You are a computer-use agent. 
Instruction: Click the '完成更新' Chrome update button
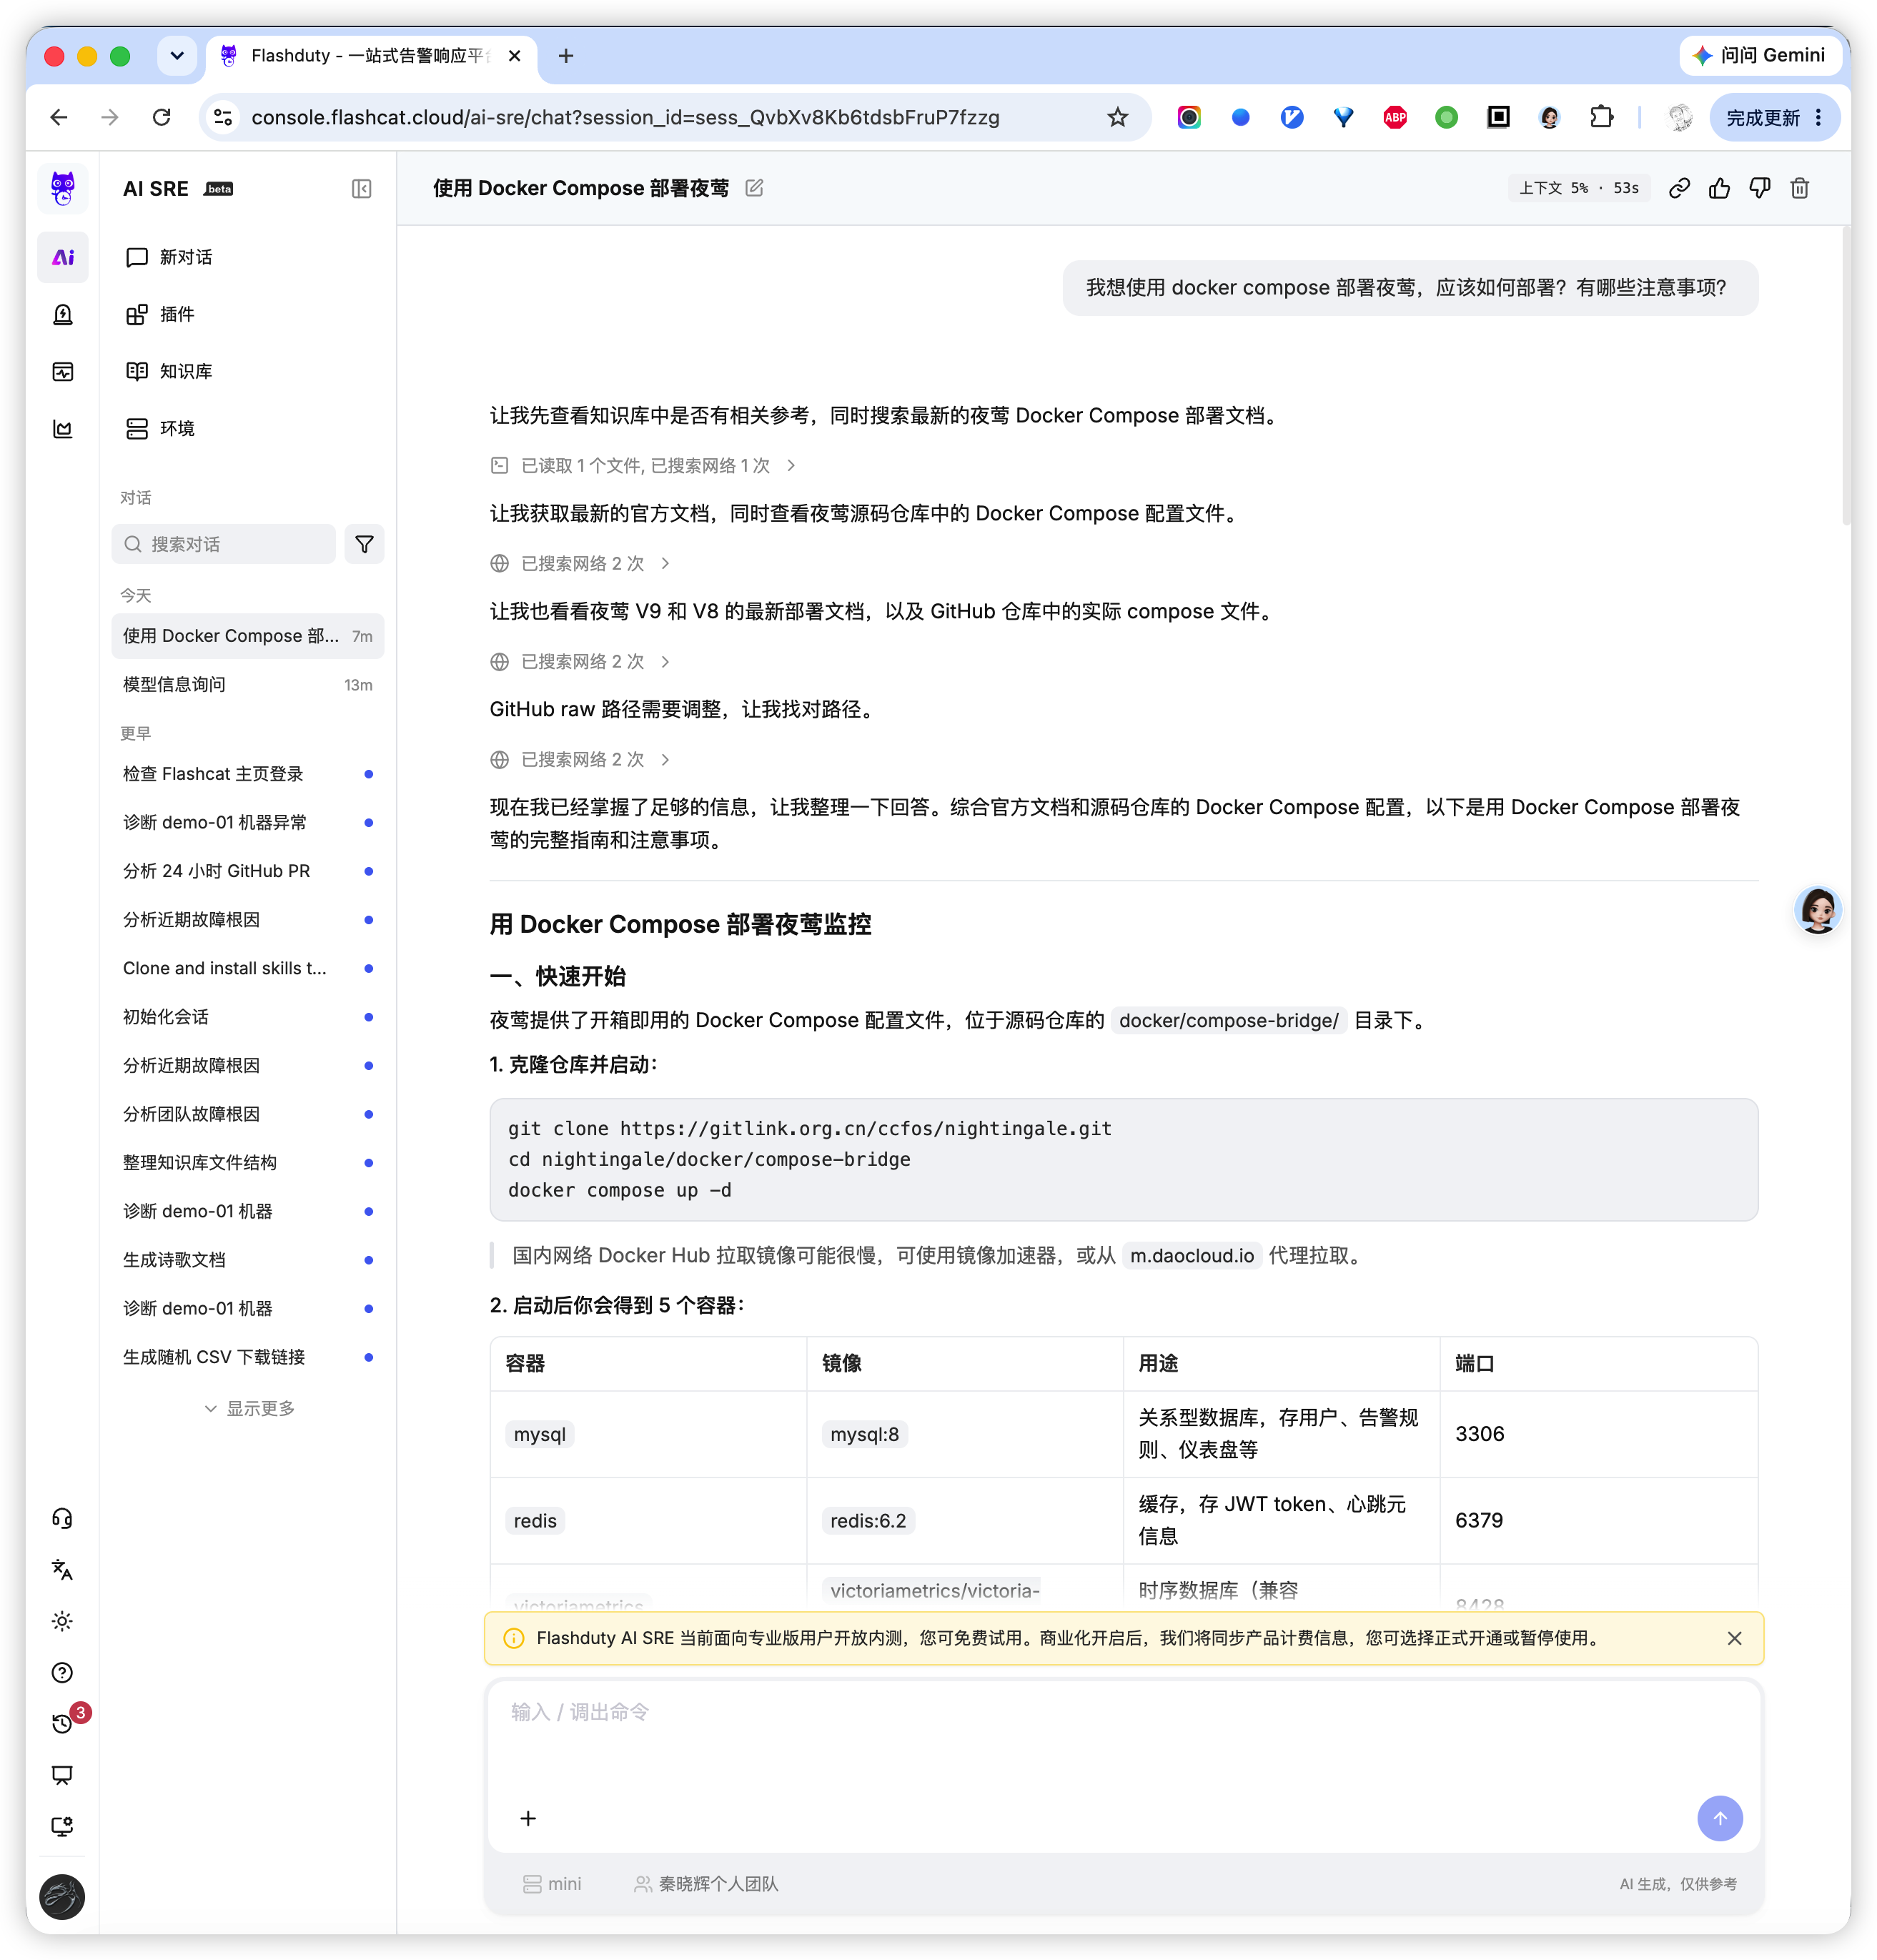[x=1774, y=118]
